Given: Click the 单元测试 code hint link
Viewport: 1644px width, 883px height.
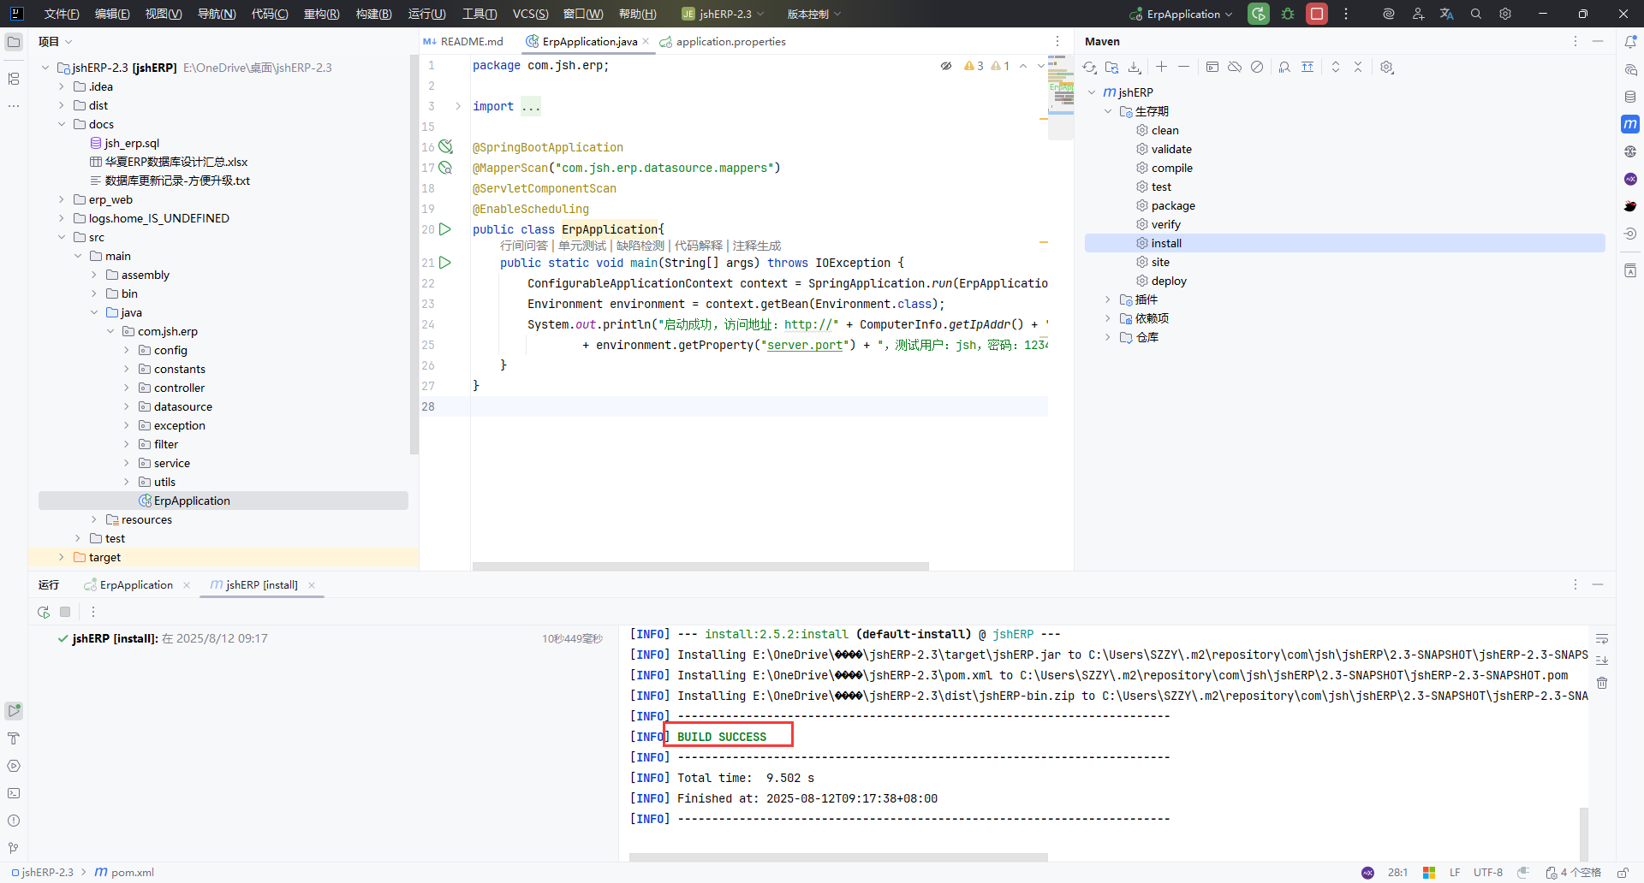Looking at the screenshot, I should coord(581,246).
